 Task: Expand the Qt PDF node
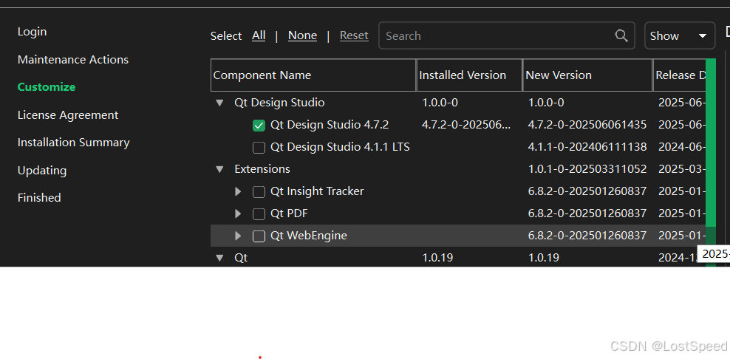click(238, 213)
